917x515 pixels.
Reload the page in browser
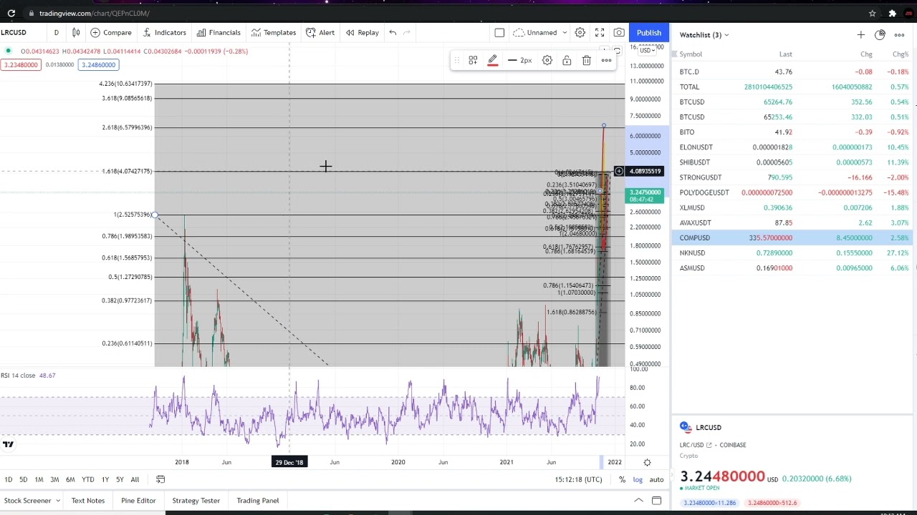tap(11, 13)
